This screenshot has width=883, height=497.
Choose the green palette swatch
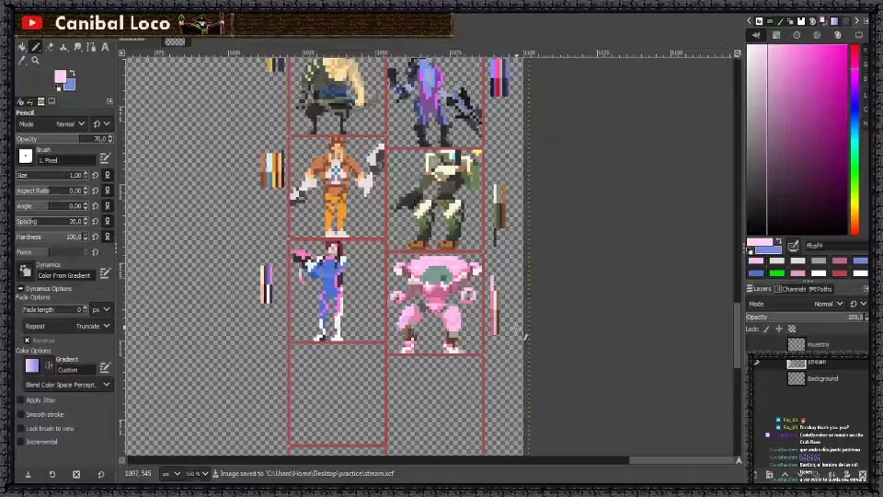pyautogui.click(x=777, y=273)
